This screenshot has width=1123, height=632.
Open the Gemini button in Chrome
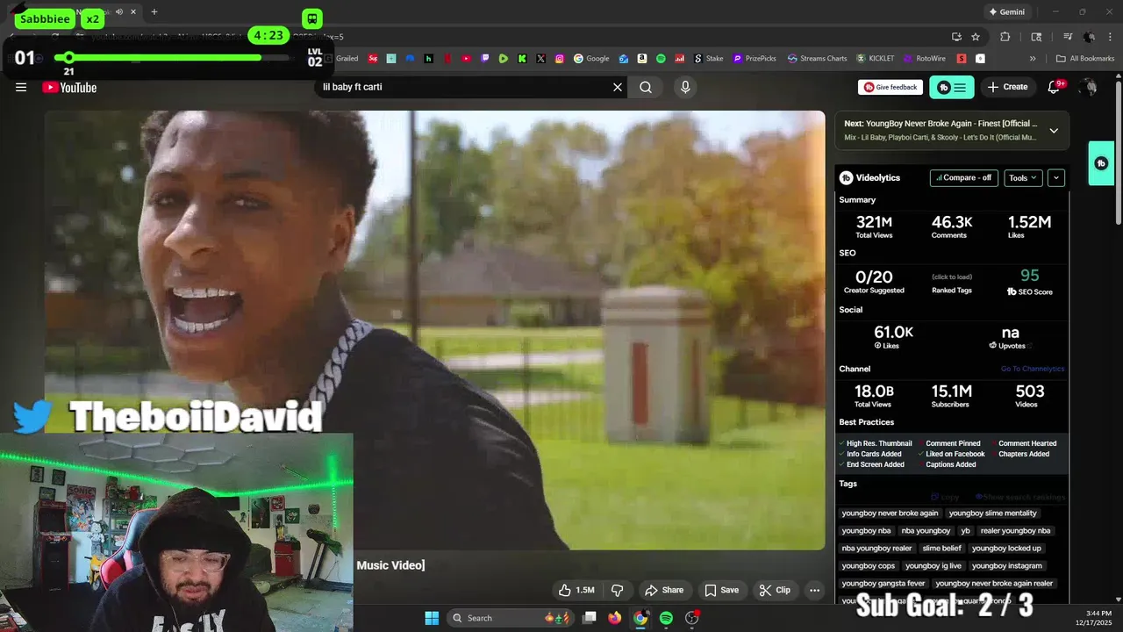1006,11
